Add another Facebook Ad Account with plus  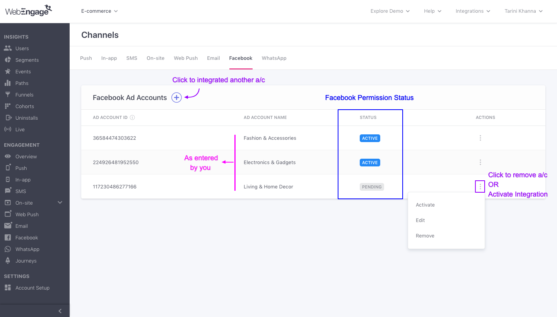[176, 98]
